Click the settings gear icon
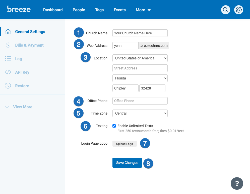Viewport: 250px width, 194px height. [238, 10]
